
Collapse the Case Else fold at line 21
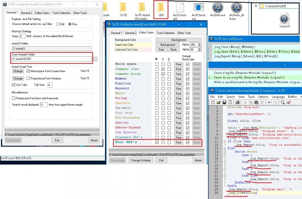pyautogui.click(x=225, y=176)
